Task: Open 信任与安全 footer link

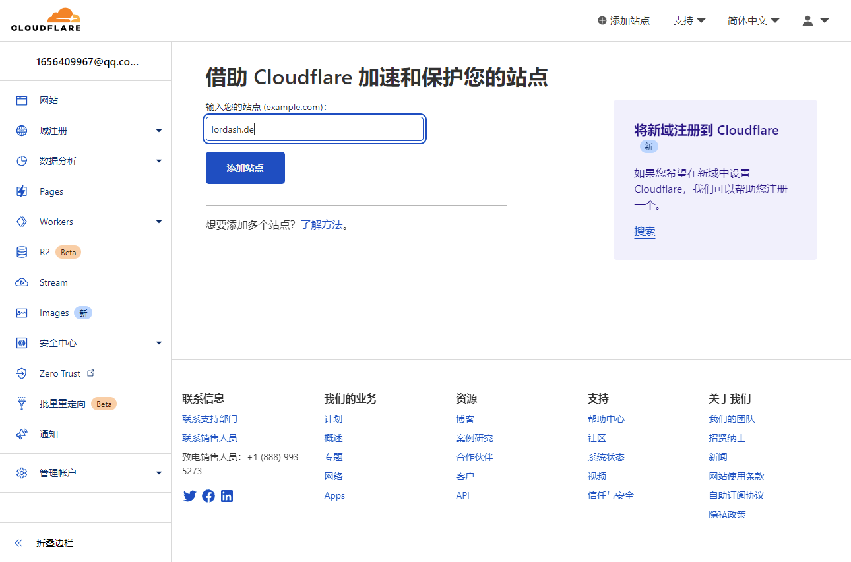Action: pos(611,495)
